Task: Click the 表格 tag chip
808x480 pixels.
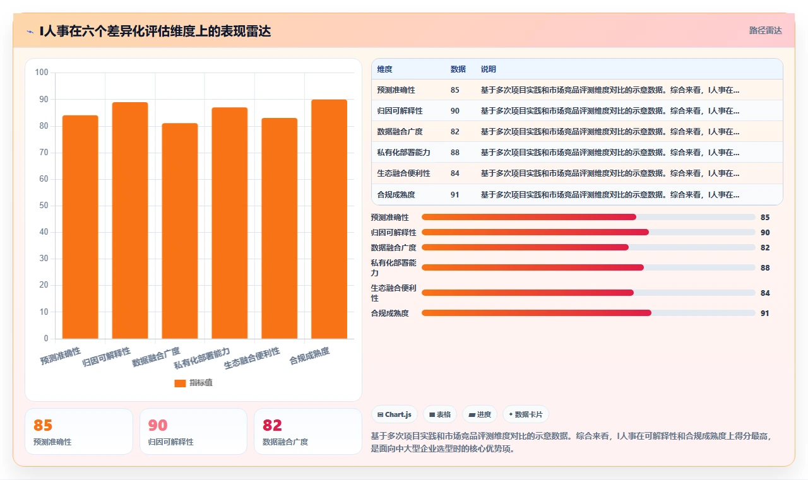Action: (x=440, y=414)
